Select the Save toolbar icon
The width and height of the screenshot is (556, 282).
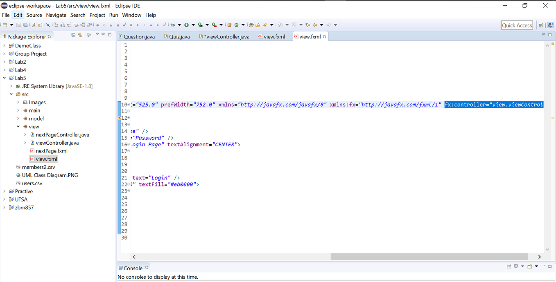point(18,25)
